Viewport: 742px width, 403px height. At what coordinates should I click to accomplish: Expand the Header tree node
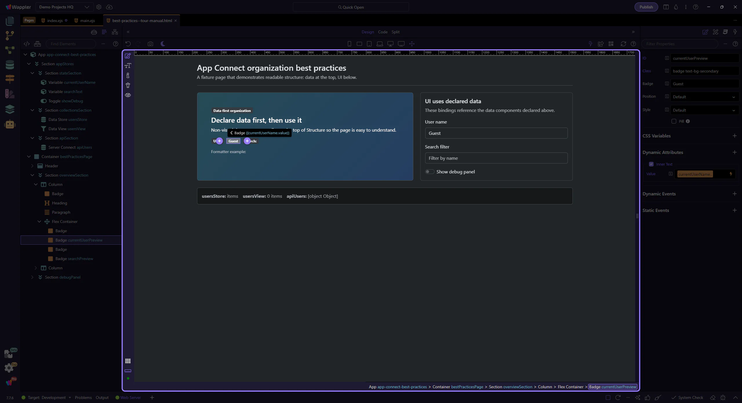[x=32, y=166]
